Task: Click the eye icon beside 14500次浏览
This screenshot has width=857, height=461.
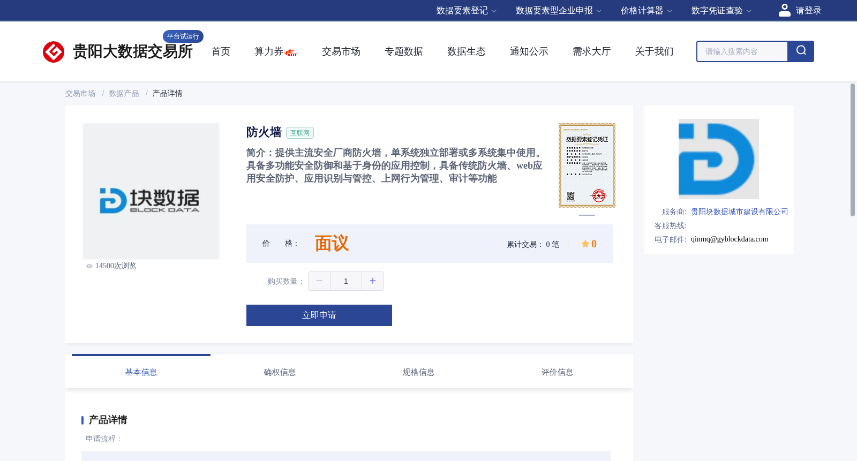Action: [x=89, y=266]
